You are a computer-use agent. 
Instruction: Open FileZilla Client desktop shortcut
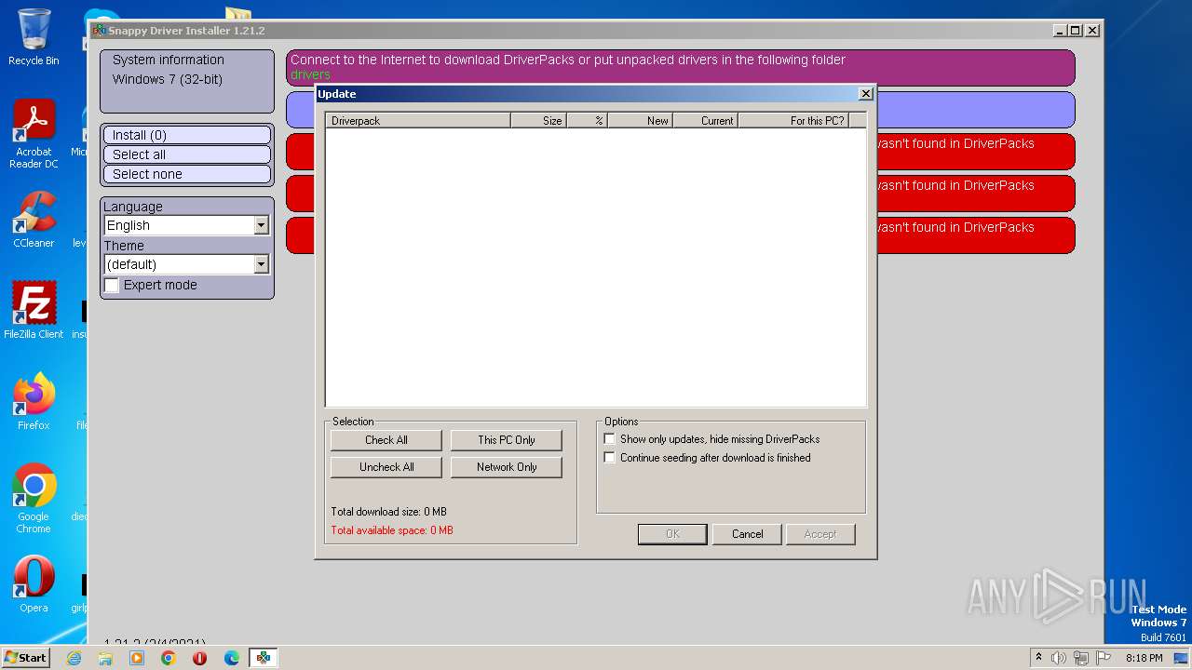tap(34, 311)
